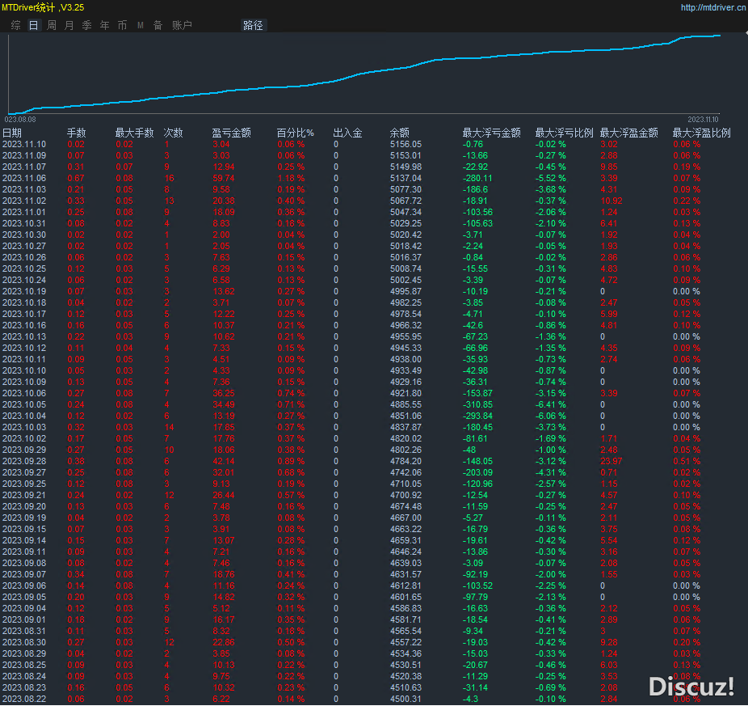Click the blue equity curve chart
The height and width of the screenshot is (706, 748).
pos(363,73)
